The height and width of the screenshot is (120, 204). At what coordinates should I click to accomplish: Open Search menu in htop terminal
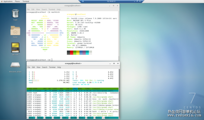[45, 67]
